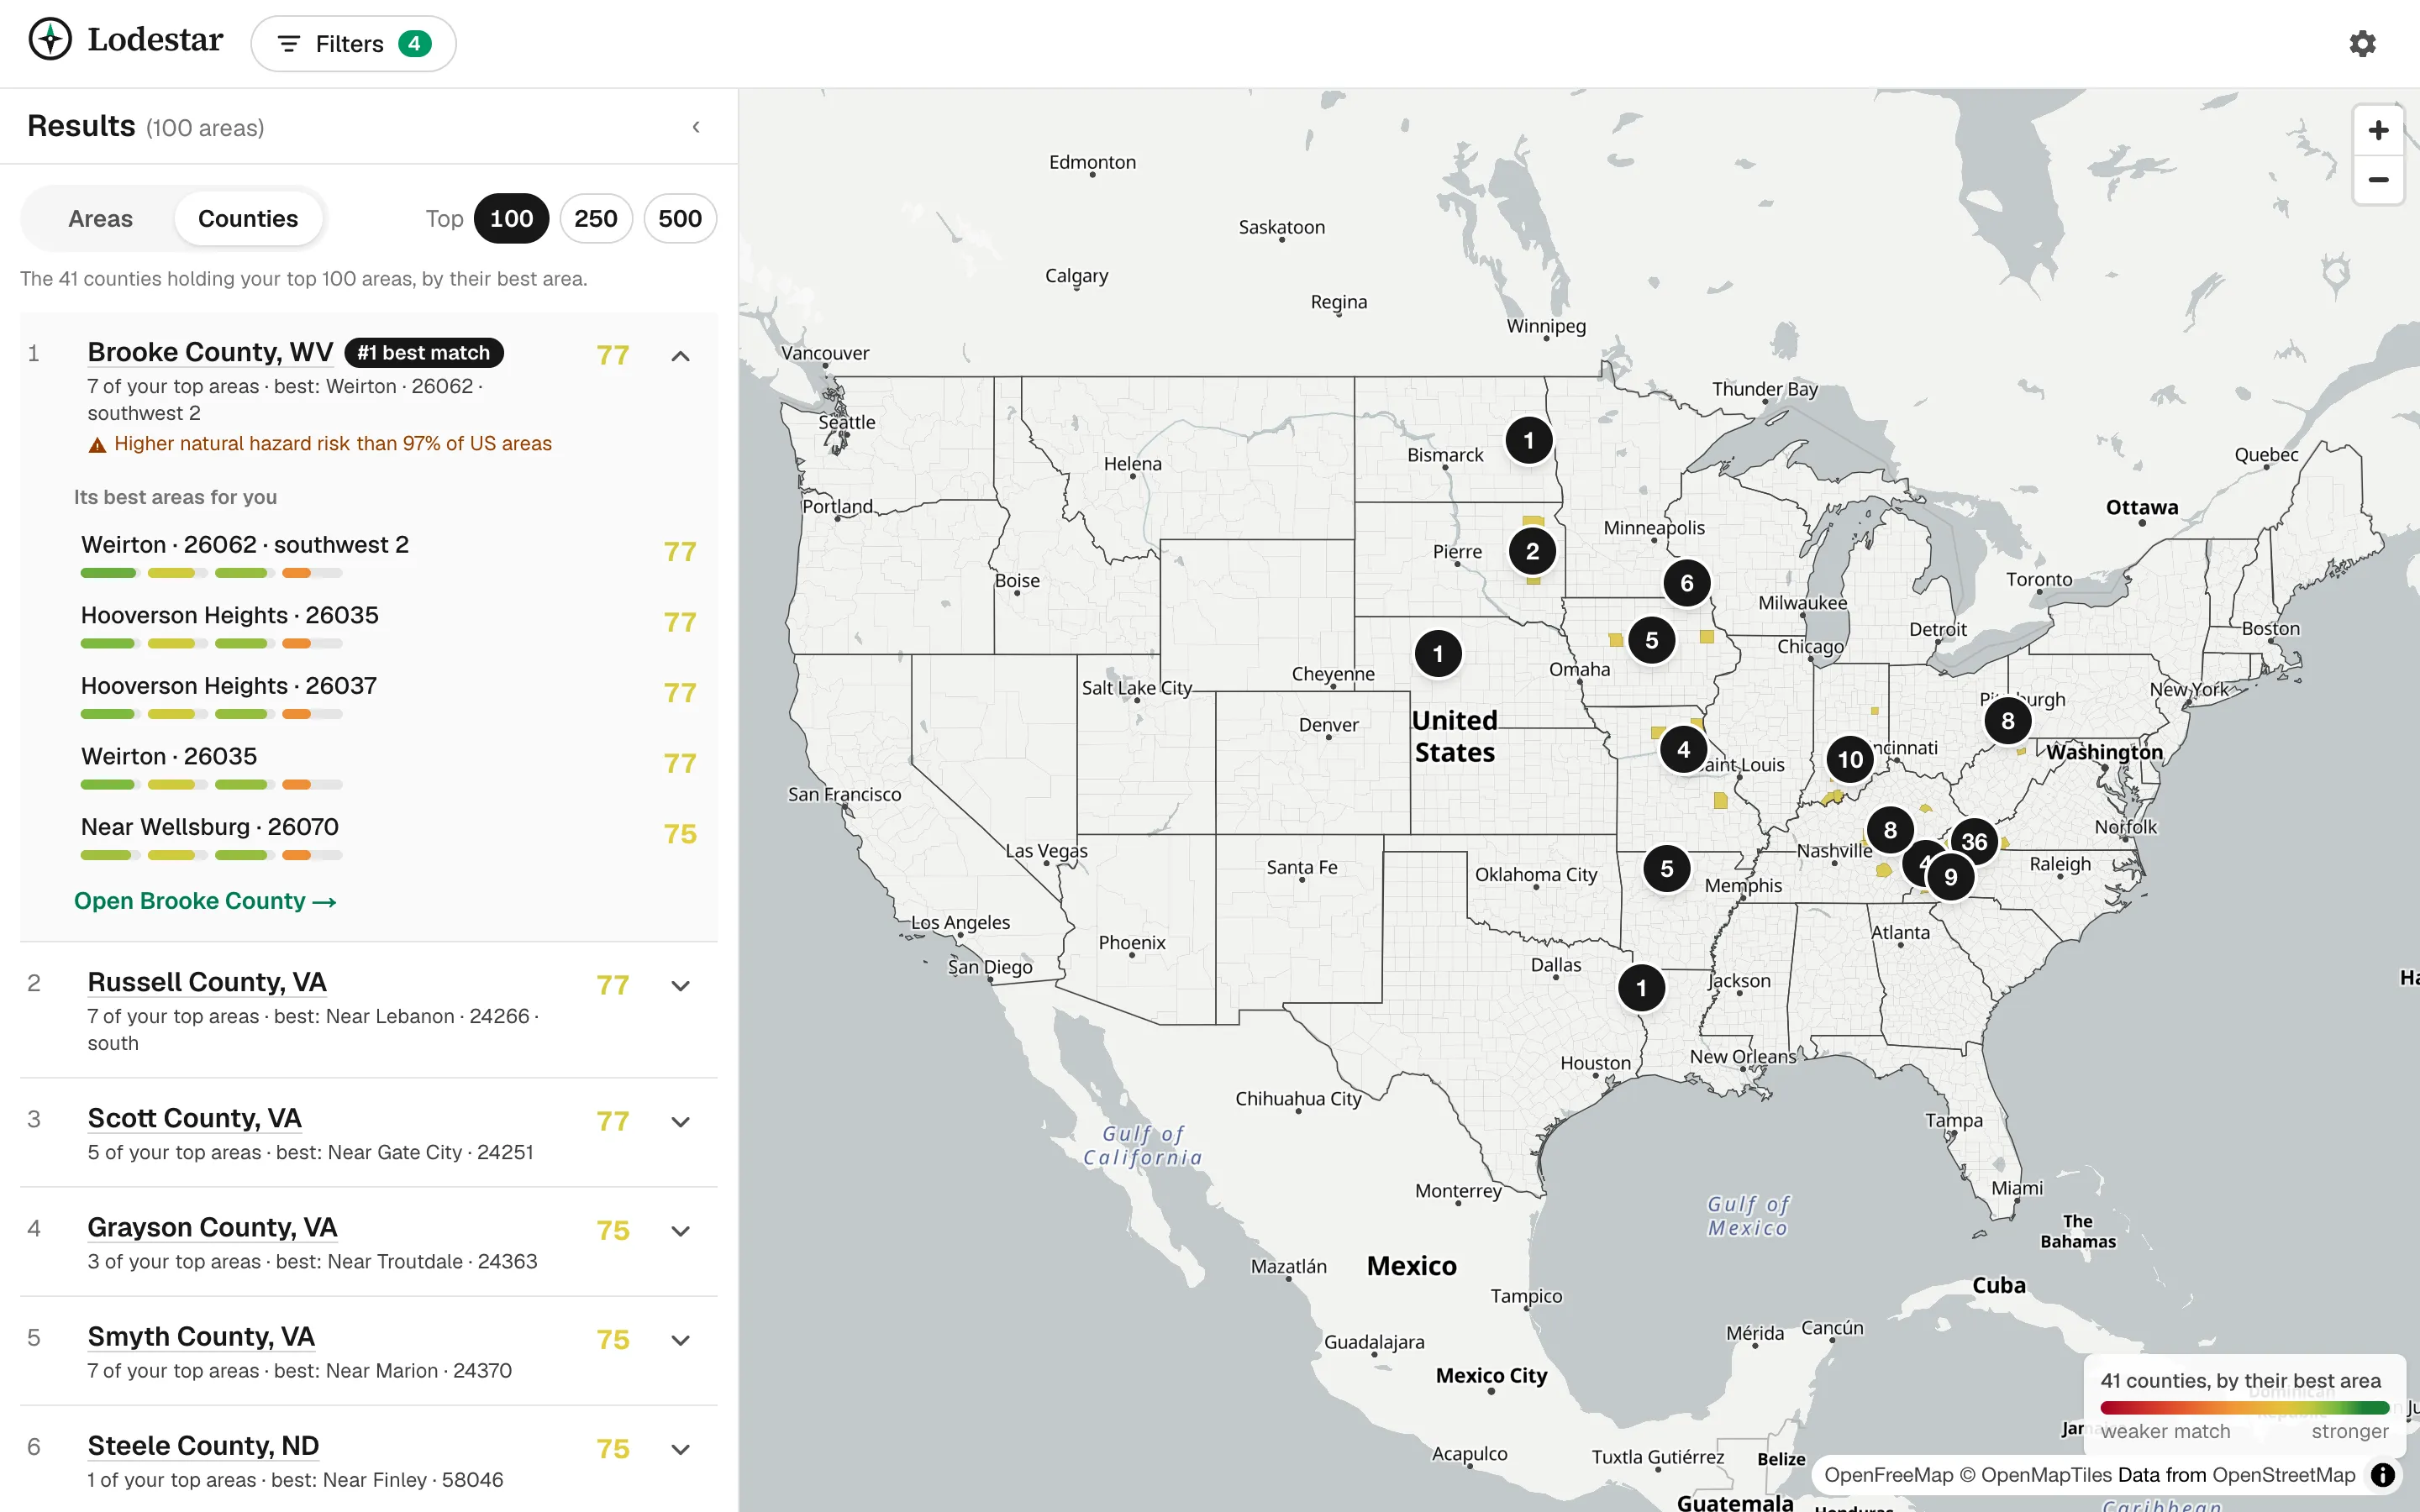
Task: Open Brooke County link
Action: point(205,900)
